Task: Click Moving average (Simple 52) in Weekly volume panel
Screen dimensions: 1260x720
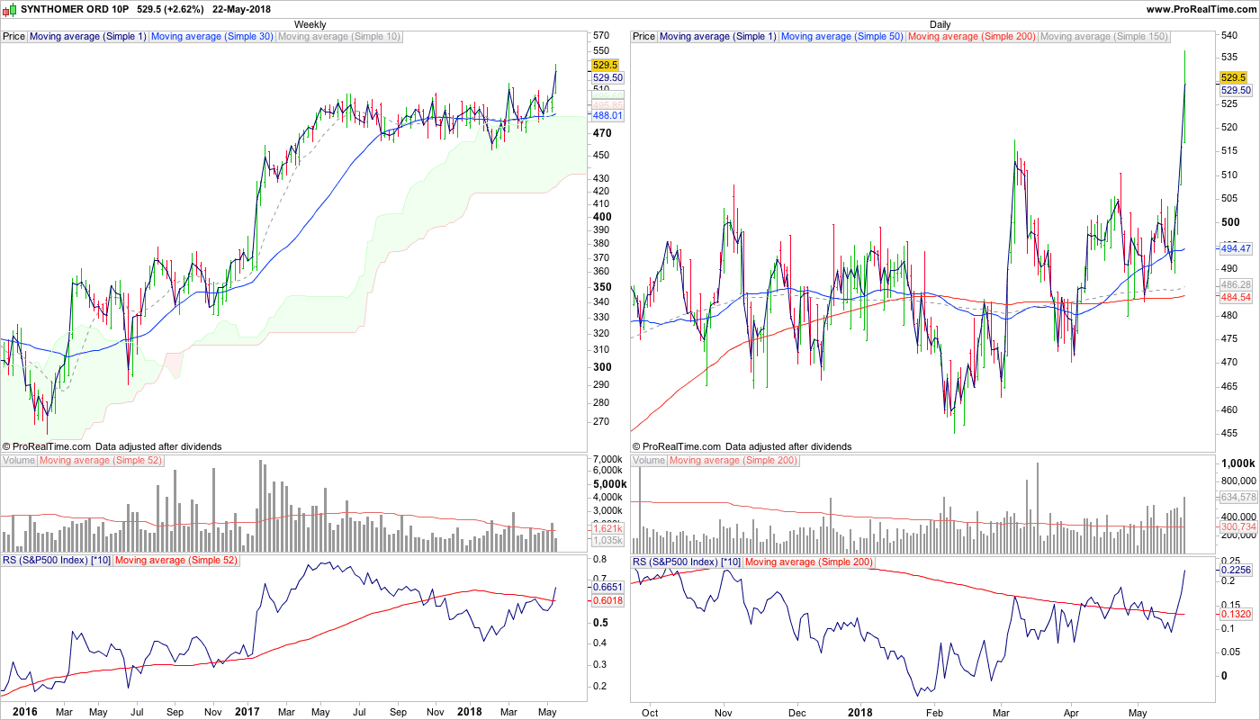Action: click(100, 460)
